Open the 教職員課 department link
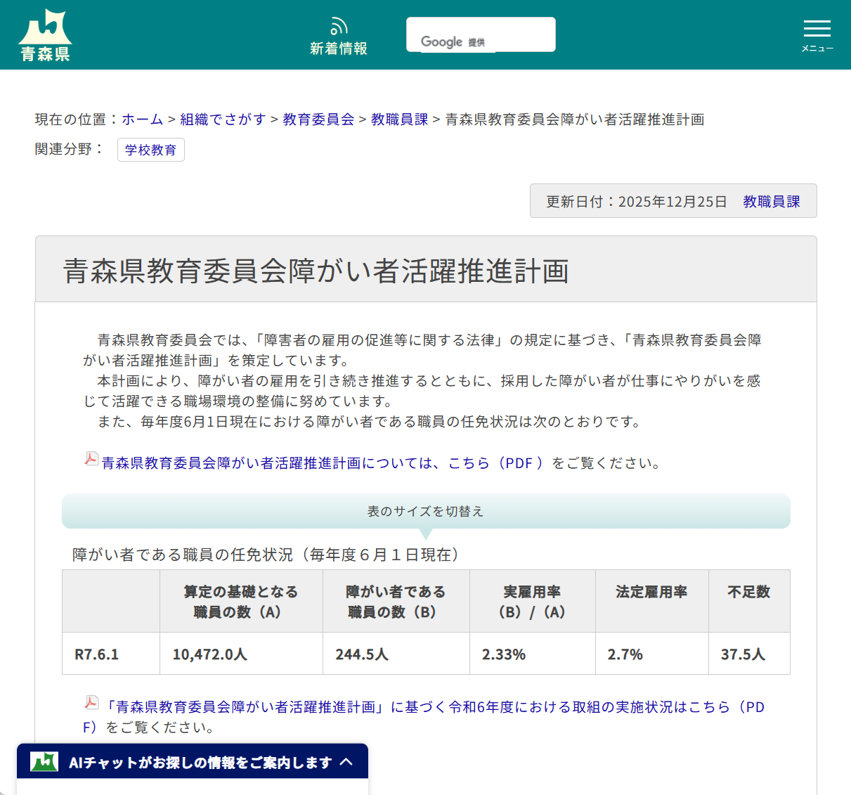 pos(398,119)
